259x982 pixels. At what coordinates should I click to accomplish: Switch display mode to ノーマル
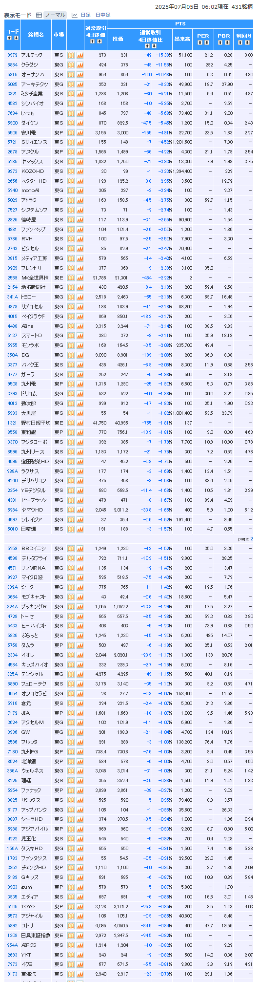55,15
